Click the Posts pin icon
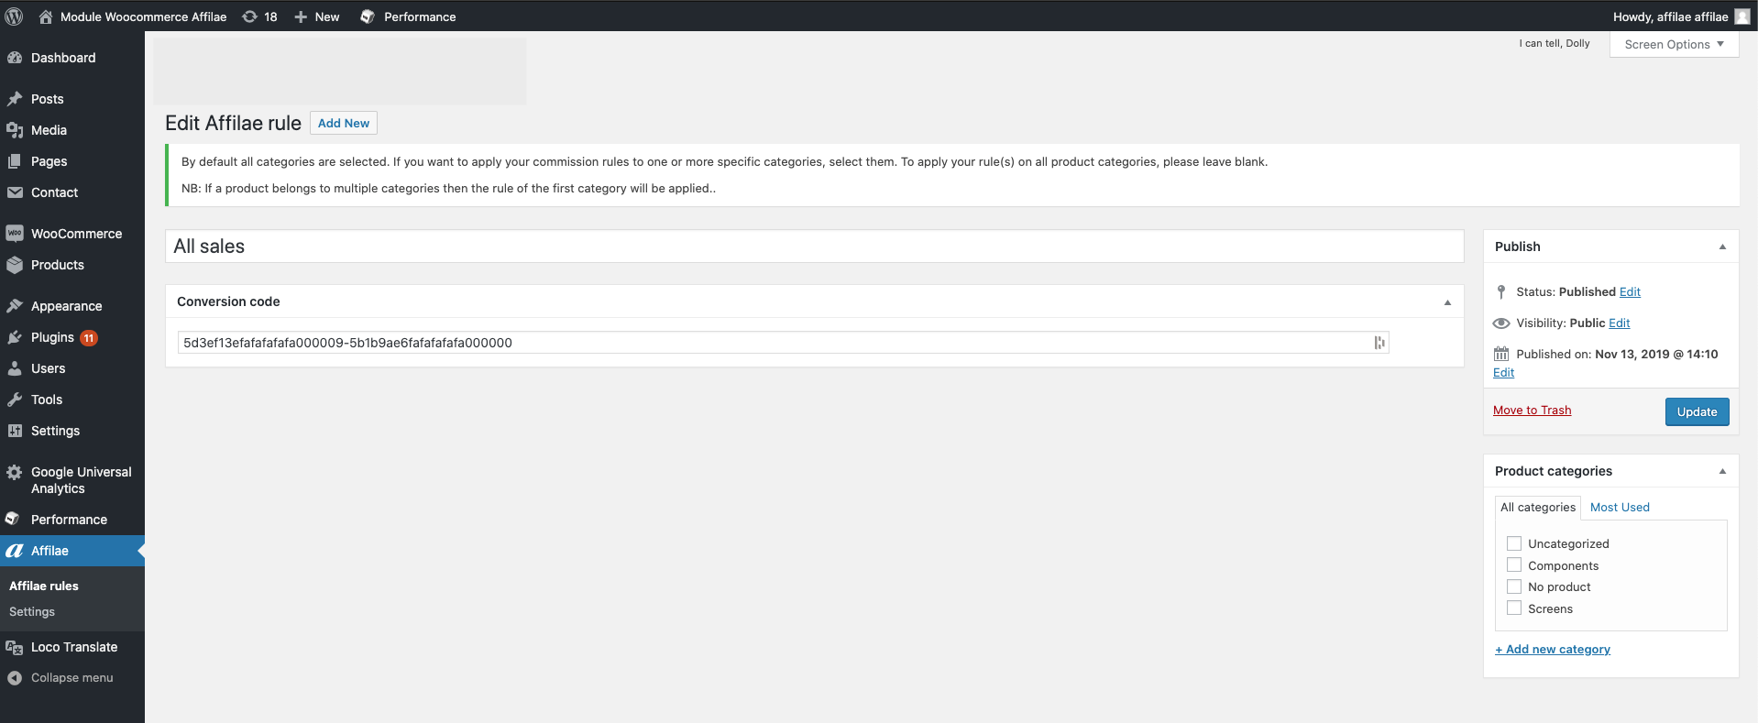This screenshot has width=1758, height=723. point(15,99)
